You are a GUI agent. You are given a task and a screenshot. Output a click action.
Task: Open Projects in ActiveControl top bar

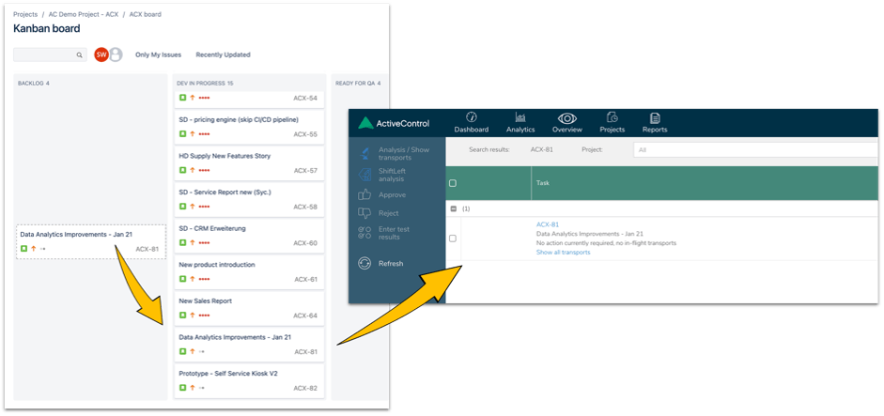coord(613,122)
